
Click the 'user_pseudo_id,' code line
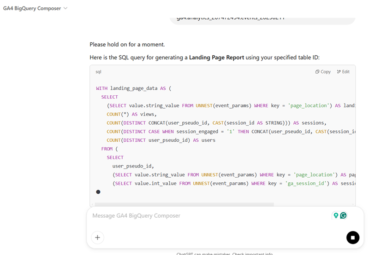point(133,166)
